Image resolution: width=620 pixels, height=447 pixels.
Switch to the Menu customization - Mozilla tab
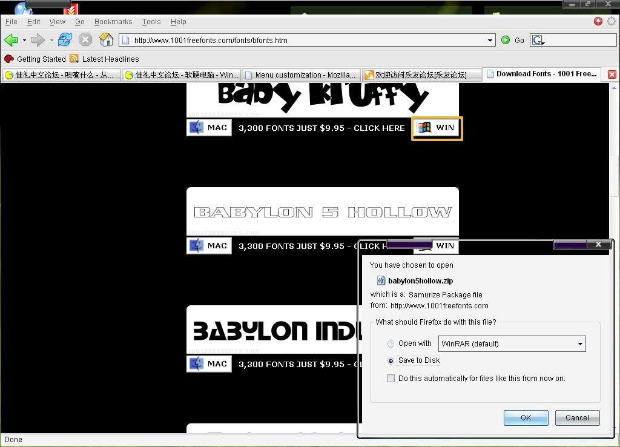coord(302,75)
